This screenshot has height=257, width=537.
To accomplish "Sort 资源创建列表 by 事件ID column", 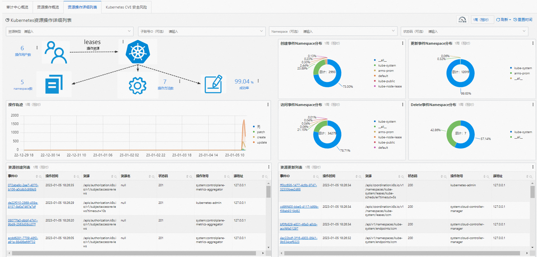I will 37,176.
